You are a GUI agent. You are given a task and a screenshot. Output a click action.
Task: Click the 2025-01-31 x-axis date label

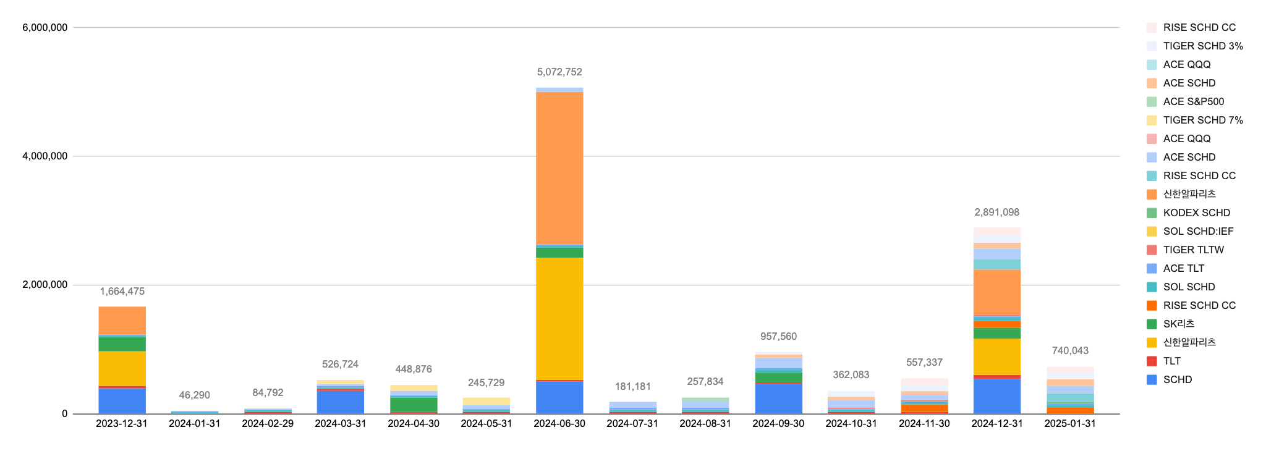(1069, 424)
